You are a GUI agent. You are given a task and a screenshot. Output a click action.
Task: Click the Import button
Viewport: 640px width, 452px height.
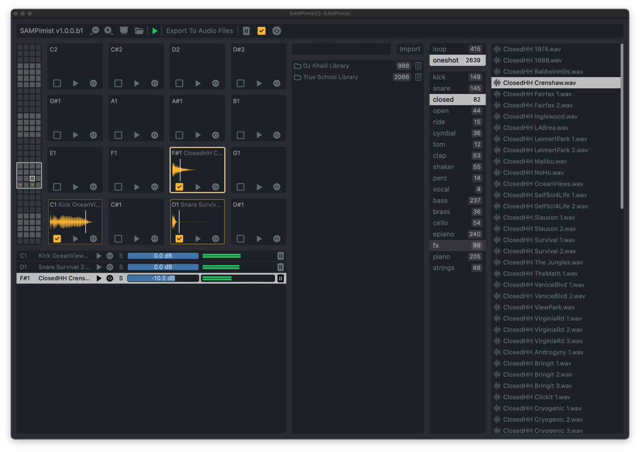click(410, 49)
